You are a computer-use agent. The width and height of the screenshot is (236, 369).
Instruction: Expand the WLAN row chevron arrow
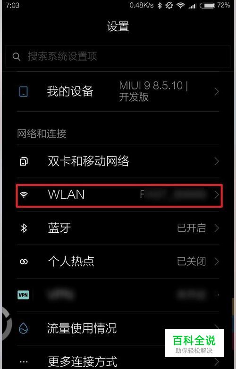[217, 195]
